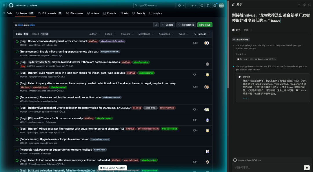Open your pull requests header icon
Image resolution: width=313 pixels, height=172 pixels.
[x=208, y=5]
